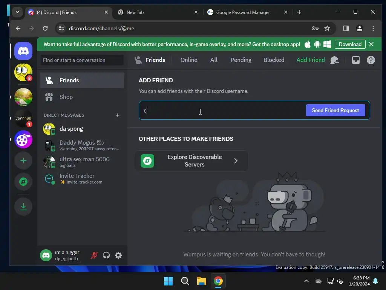Open the Cornhub server icon
This screenshot has width=386, height=290.
[x=23, y=118]
